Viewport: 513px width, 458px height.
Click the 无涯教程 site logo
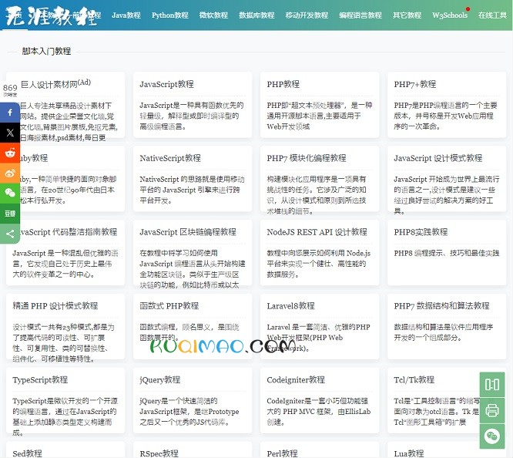(51, 15)
